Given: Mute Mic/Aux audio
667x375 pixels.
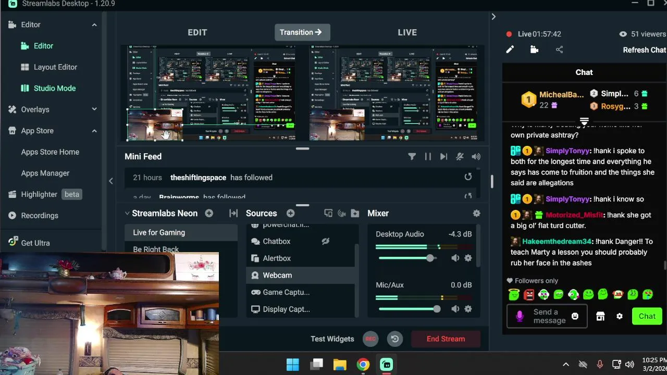Looking at the screenshot, I should tap(455, 309).
